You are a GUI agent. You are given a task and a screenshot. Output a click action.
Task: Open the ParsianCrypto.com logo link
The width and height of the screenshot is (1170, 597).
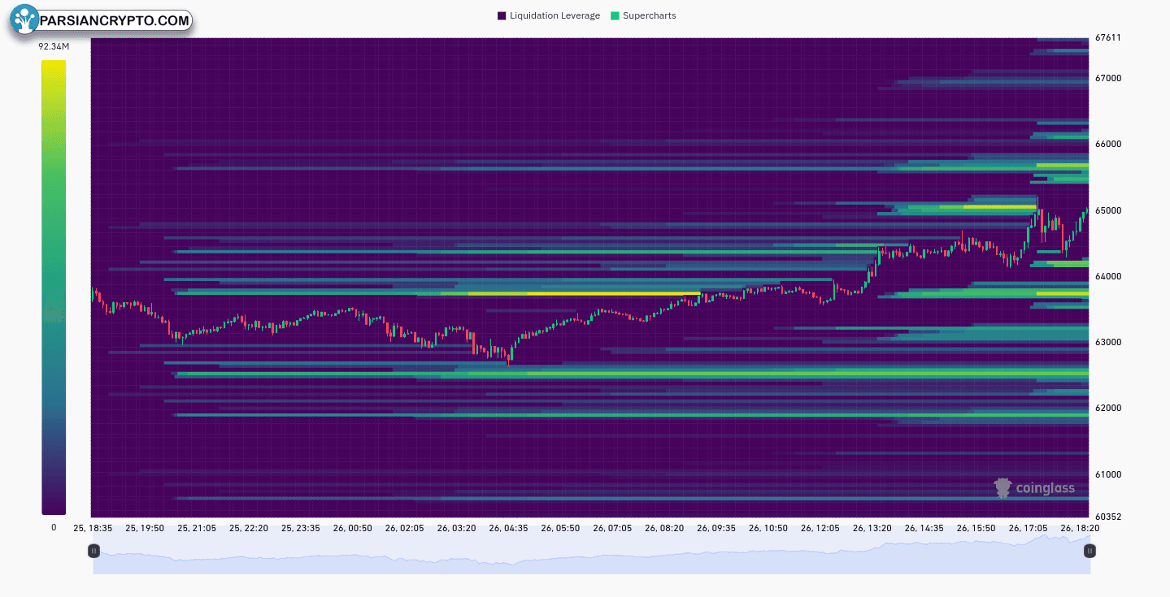pyautogui.click(x=101, y=20)
